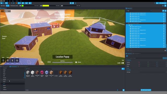Select the orange move transform tool

pyautogui.click(x=9, y=3)
